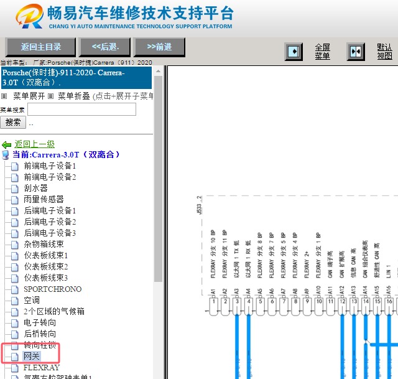This screenshot has width=398, height=379.
Task: Click the page icon beside 杂物箱线束
Action: [15, 245]
